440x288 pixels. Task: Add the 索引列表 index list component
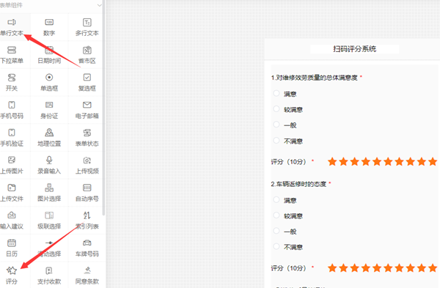[x=87, y=221]
